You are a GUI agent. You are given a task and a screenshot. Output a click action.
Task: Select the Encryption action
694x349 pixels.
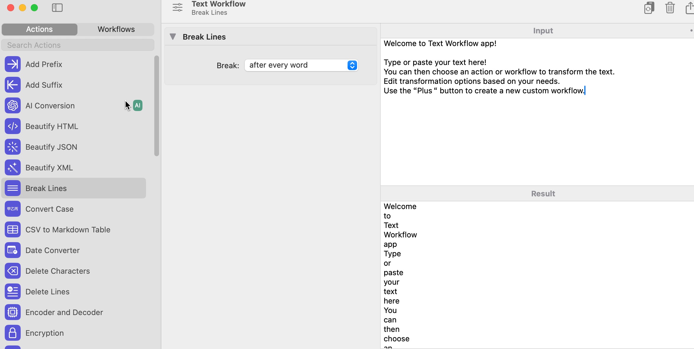point(74,333)
